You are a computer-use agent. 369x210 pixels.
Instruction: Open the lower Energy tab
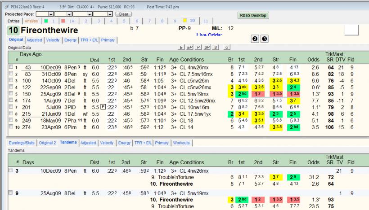124,143
